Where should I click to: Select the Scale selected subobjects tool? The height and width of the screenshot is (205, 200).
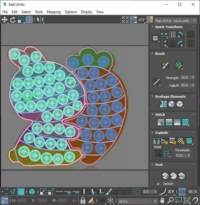pyautogui.click(x=21, y=20)
